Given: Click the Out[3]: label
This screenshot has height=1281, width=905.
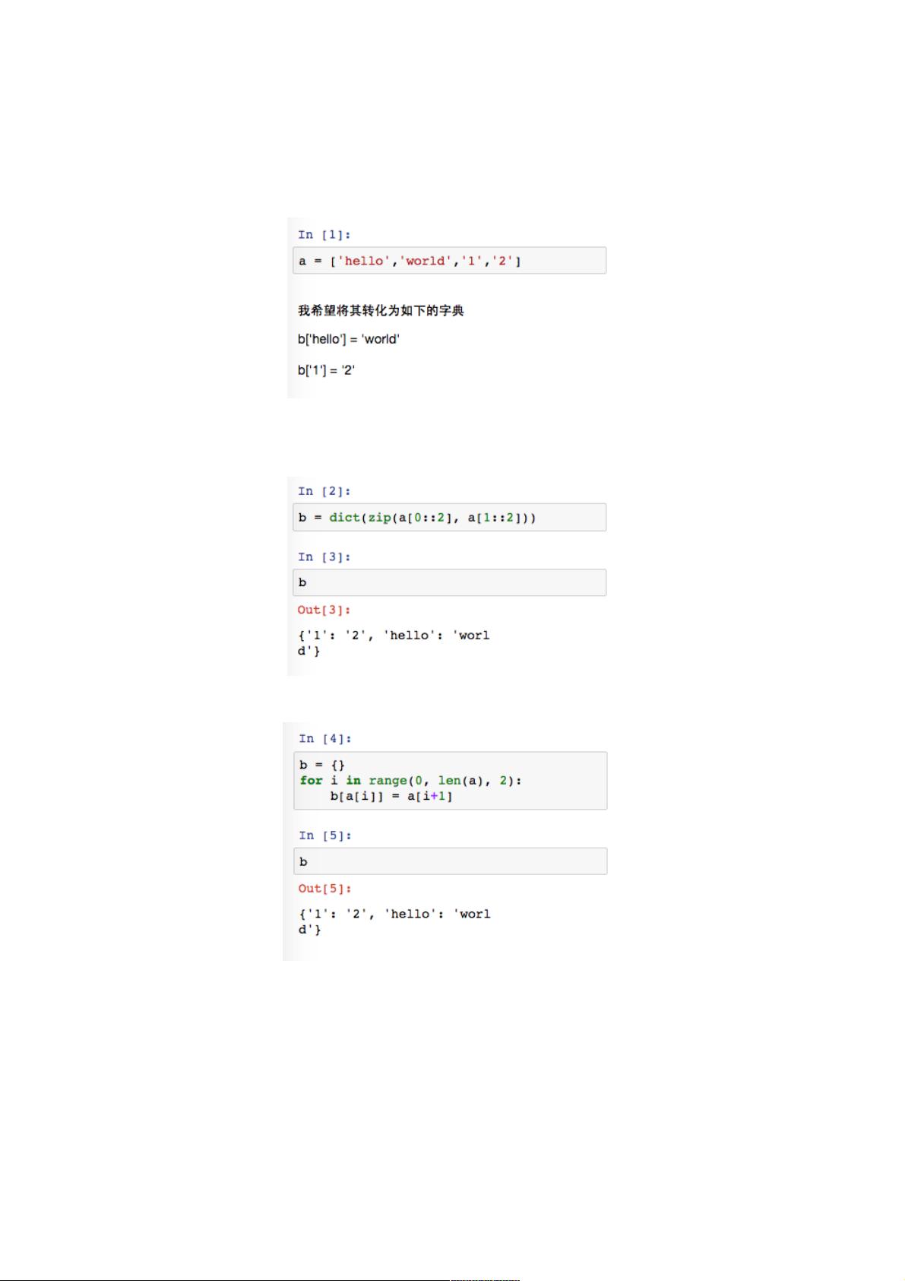Looking at the screenshot, I should 324,610.
